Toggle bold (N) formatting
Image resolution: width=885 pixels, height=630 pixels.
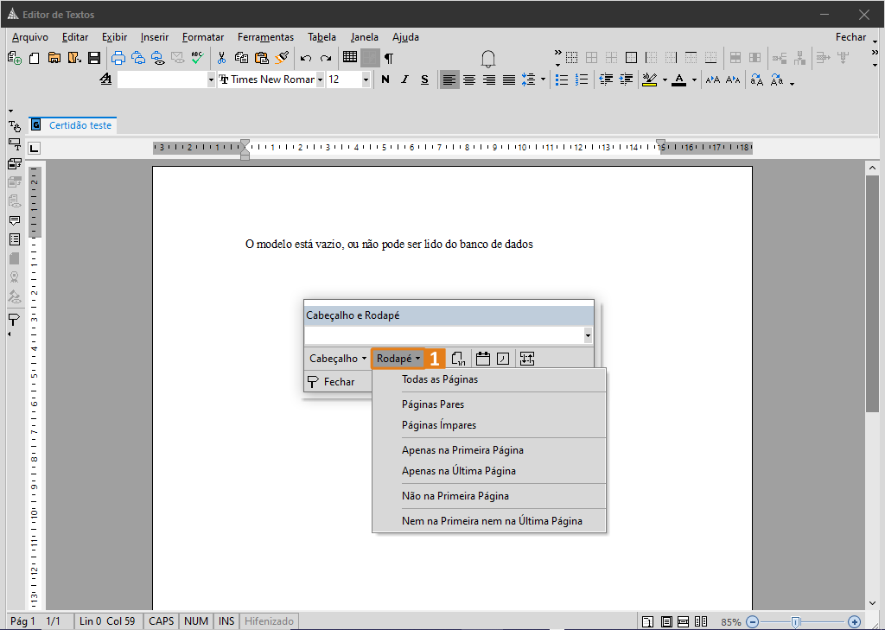[x=385, y=80]
